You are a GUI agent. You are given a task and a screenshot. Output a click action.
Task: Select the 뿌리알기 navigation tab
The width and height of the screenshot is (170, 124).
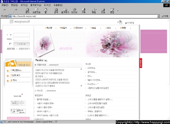[x=63, y=28]
